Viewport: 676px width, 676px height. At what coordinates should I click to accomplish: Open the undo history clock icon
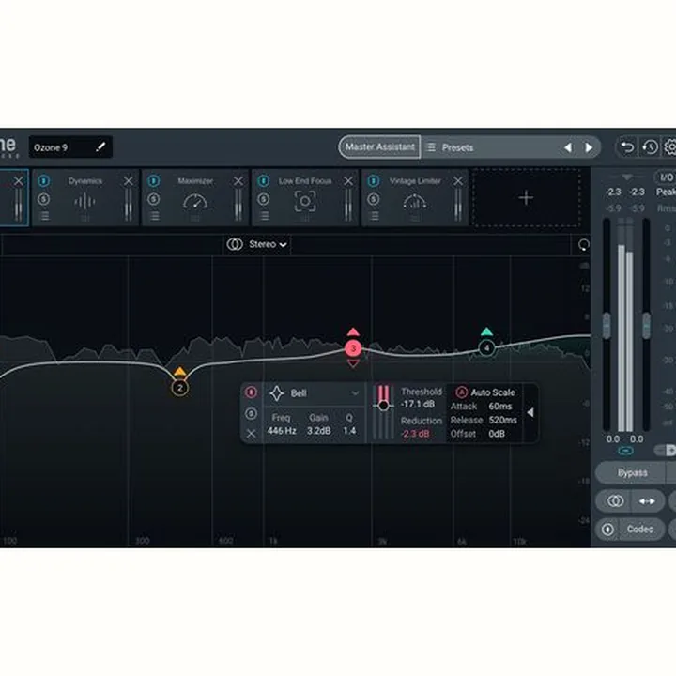(x=650, y=147)
